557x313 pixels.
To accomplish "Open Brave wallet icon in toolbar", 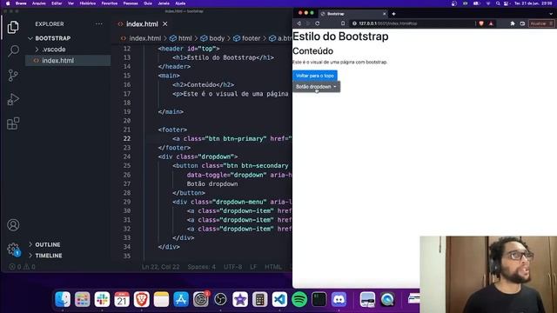I will pos(522,23).
